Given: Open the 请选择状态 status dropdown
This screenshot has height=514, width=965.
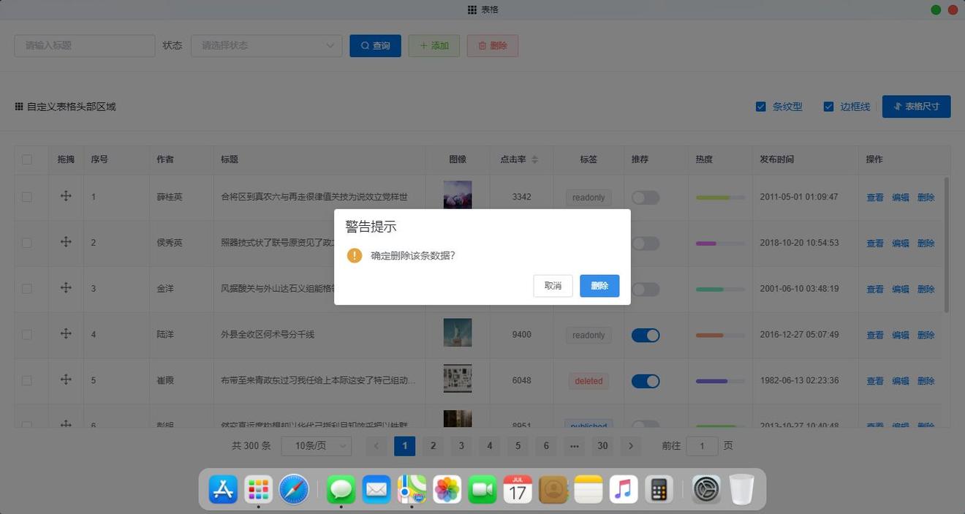Looking at the screenshot, I should tap(266, 45).
